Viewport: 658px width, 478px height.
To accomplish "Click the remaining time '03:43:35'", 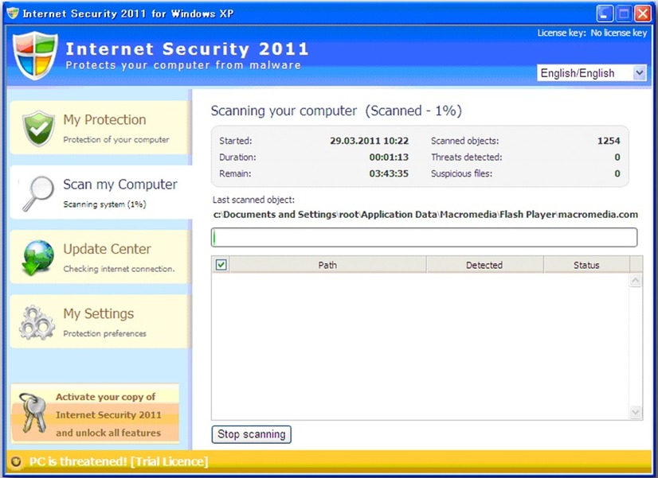I will coord(389,173).
